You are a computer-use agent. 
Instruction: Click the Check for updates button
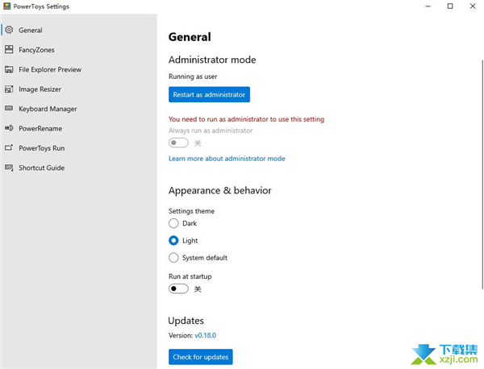pyautogui.click(x=201, y=357)
